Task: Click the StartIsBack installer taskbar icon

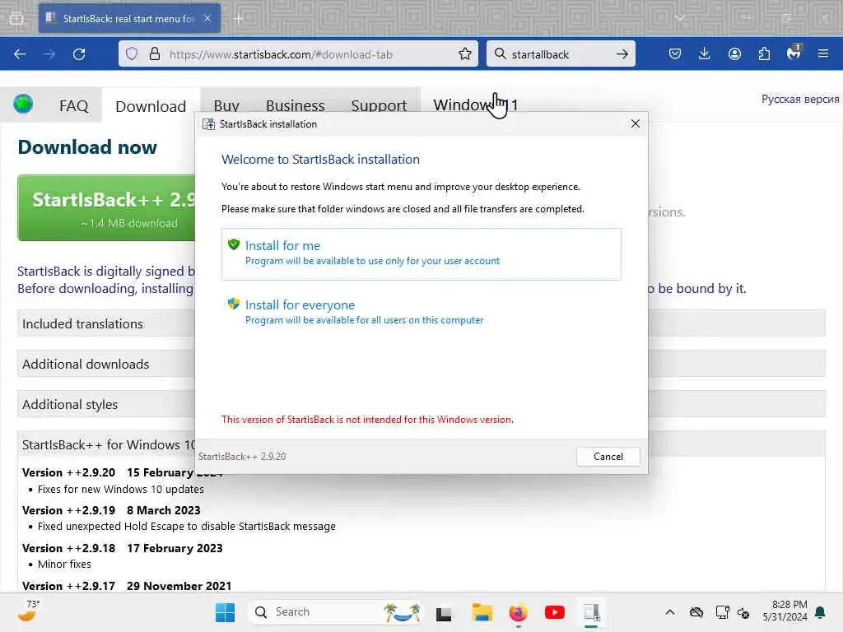Action: (x=591, y=612)
